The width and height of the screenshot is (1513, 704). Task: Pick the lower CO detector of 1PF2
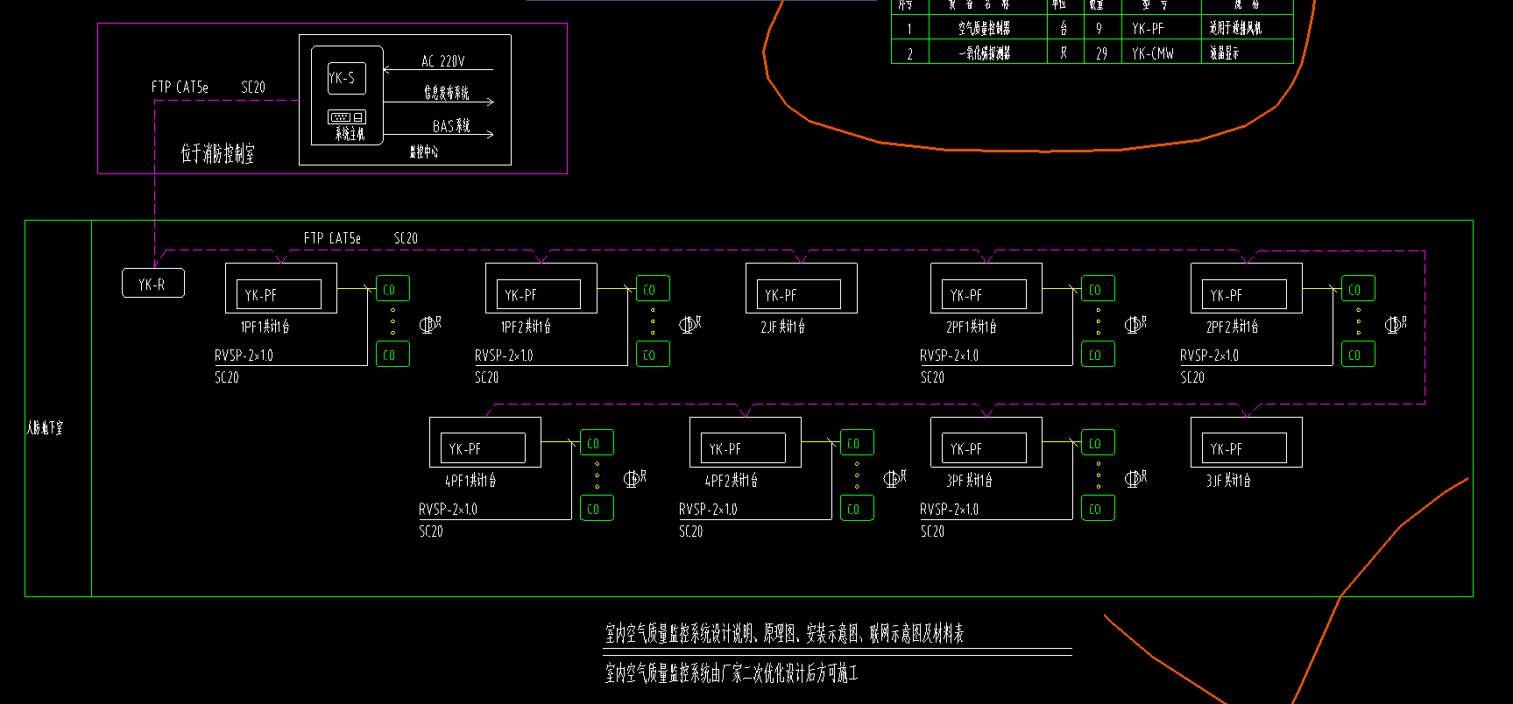pos(653,355)
